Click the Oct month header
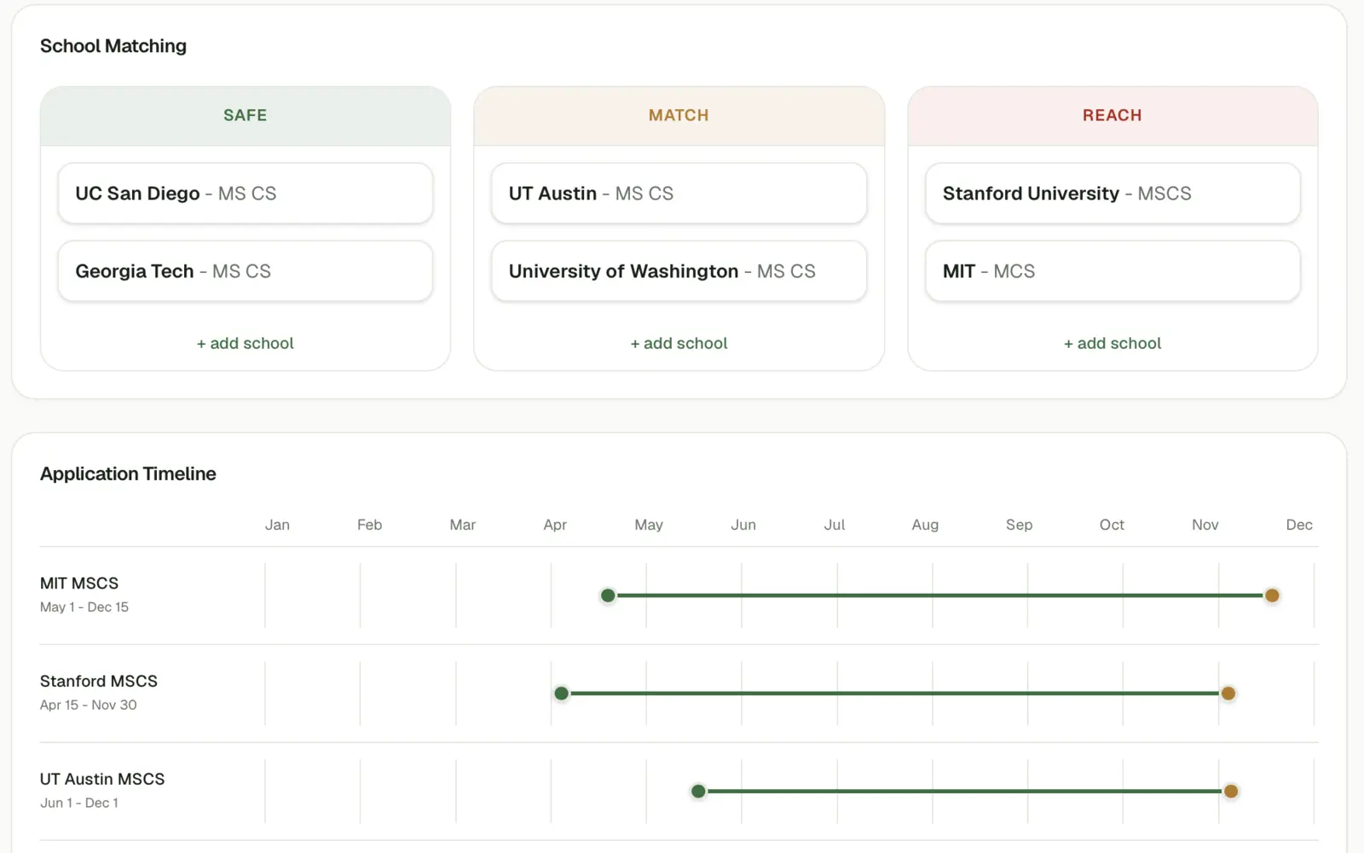Image resolution: width=1364 pixels, height=853 pixels. 1112,525
